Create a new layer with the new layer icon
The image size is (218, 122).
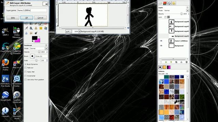tap(161, 62)
